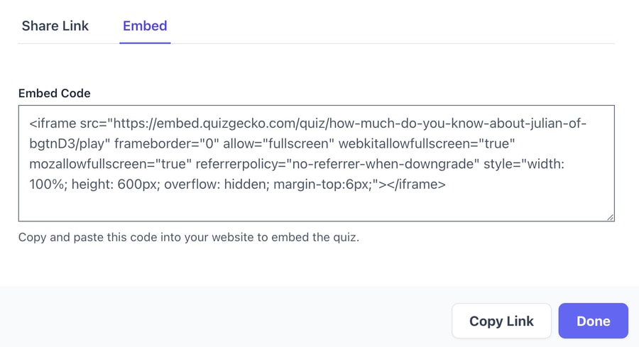Viewport: 639px width, 347px height.
Task: Finish by clicking Done
Action: point(593,321)
